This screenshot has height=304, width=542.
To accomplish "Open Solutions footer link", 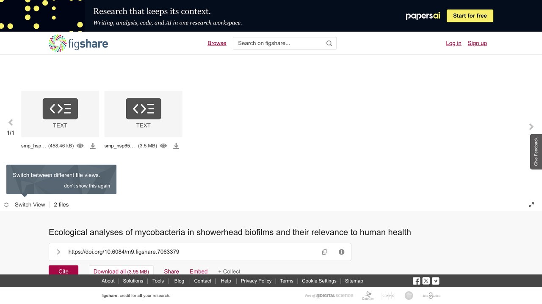I will click(133, 281).
